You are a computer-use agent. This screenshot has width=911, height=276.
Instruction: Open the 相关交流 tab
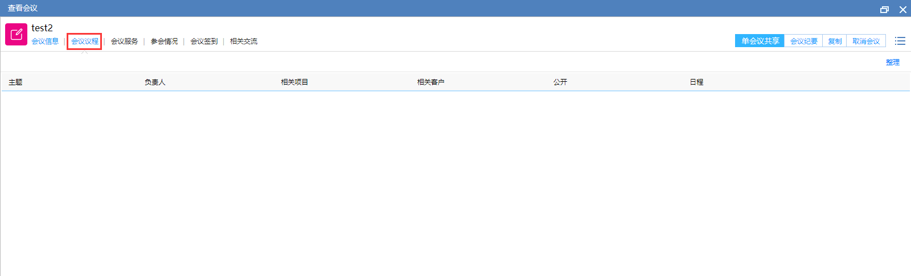244,41
